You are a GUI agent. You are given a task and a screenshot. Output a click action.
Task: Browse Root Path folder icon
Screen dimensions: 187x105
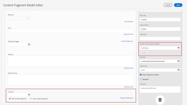click(x=179, y=61)
